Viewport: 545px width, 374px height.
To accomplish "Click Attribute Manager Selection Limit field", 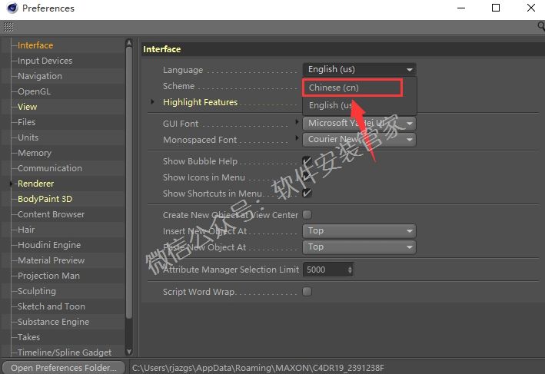I will (x=324, y=270).
